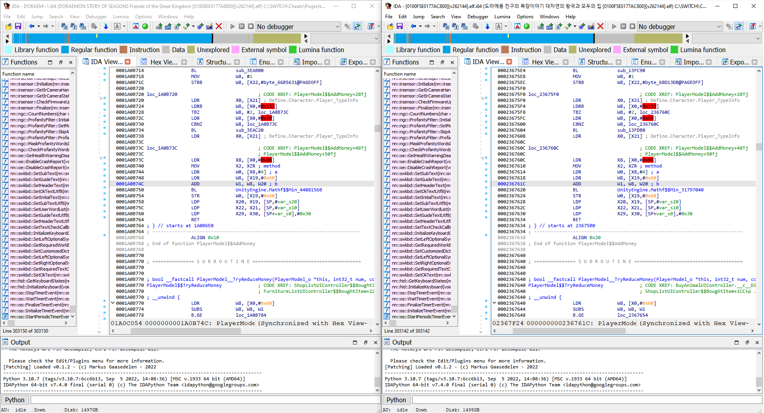Screen dimensions: 764x413
Task: Click the Python button in left IDA's command bar
Action: tap(15, 400)
